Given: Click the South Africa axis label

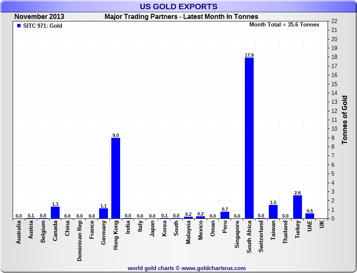Looking at the screenshot, I should click(249, 236).
